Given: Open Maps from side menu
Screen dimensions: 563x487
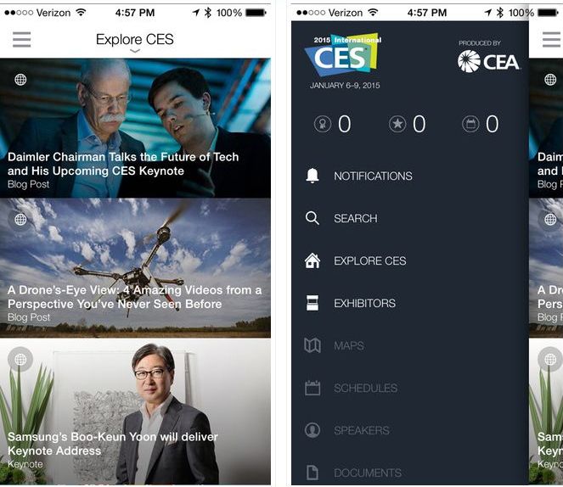Looking at the screenshot, I should point(335,345).
